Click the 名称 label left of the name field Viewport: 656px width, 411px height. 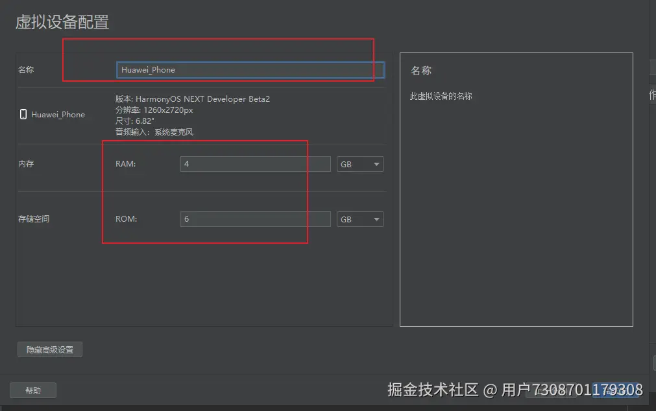(26, 70)
